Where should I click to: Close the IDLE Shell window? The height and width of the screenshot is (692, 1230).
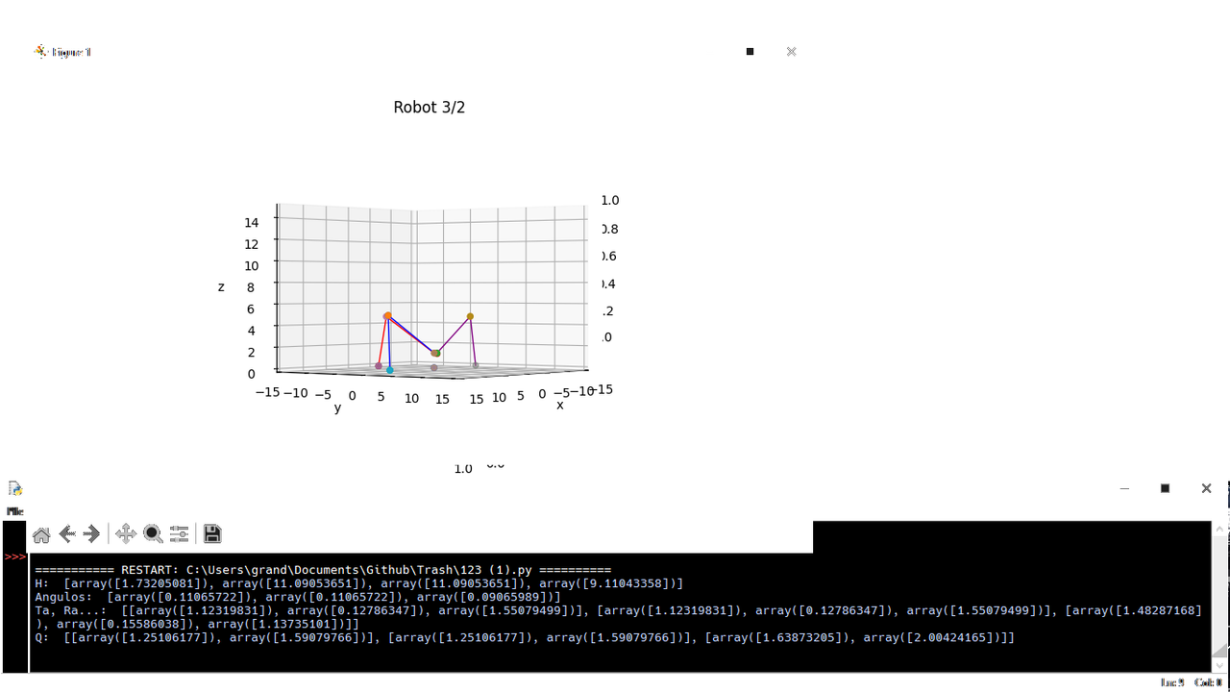pos(1206,488)
